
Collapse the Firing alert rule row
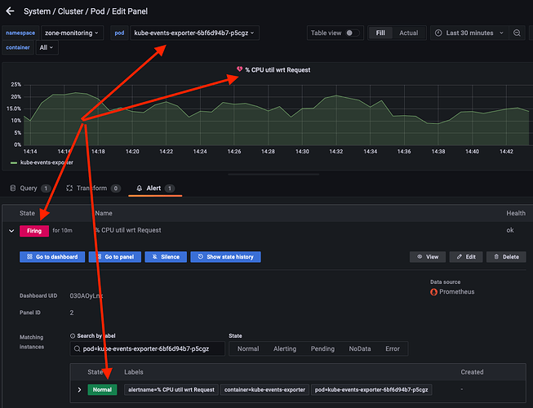pyautogui.click(x=11, y=231)
